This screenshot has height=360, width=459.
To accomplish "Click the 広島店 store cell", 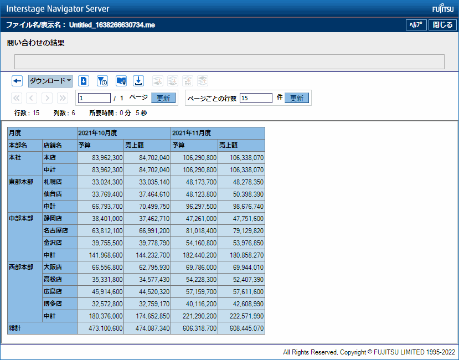I will tap(60, 291).
